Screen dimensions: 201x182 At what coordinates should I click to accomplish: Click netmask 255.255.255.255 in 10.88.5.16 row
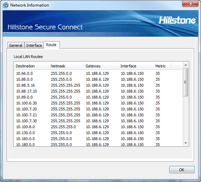click(66, 85)
